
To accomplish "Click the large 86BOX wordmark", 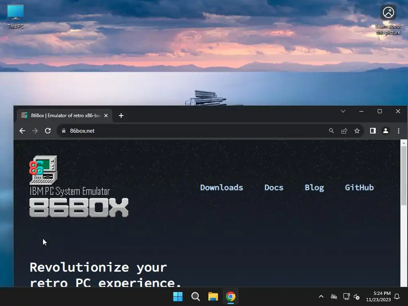I will 79,207.
